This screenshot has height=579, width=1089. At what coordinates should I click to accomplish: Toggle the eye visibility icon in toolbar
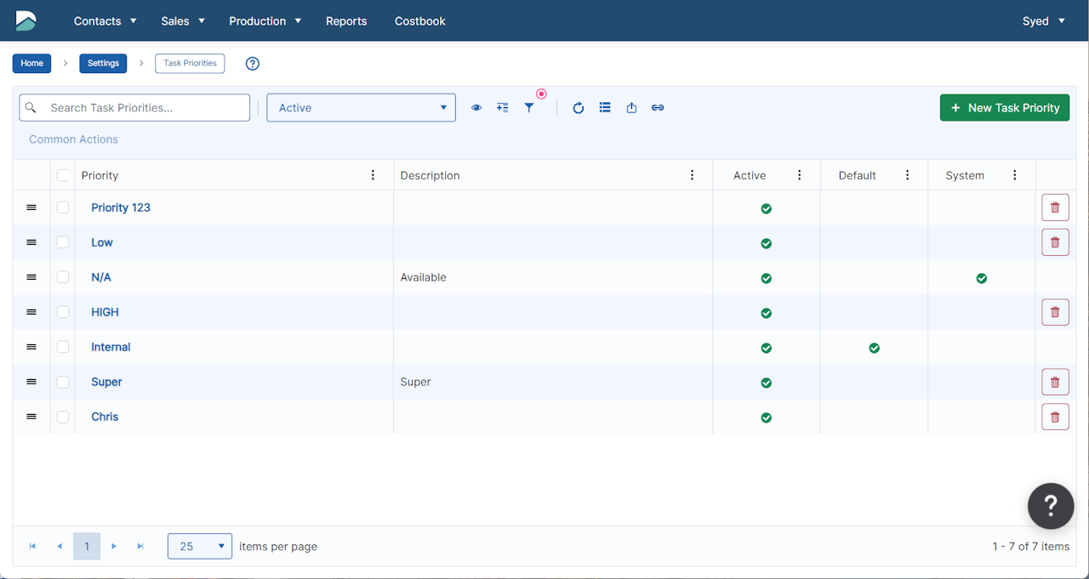point(476,108)
